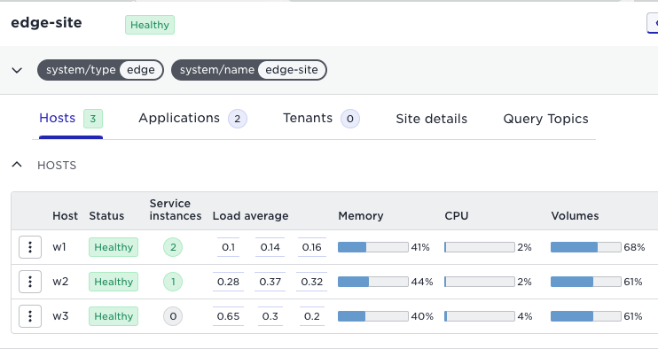Select the system/name edge-site label chip
658x349 pixels.
pyautogui.click(x=249, y=70)
